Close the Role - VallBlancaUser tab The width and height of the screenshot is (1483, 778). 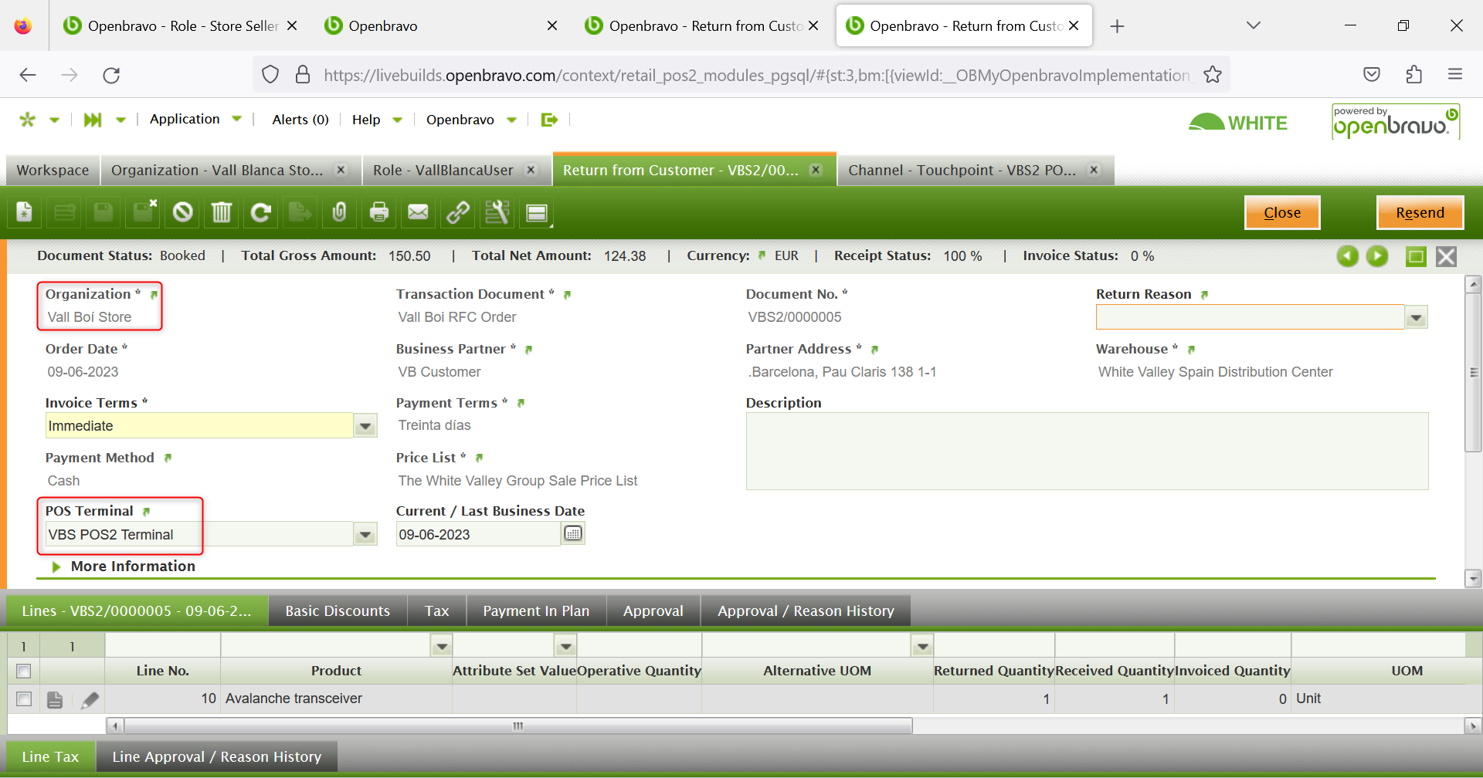tap(531, 170)
